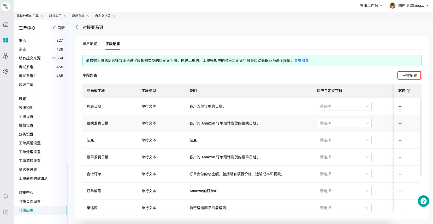Viewport: 433px width, 224px height.
Task: Close the 座席列表 tab
Action: (88, 16)
